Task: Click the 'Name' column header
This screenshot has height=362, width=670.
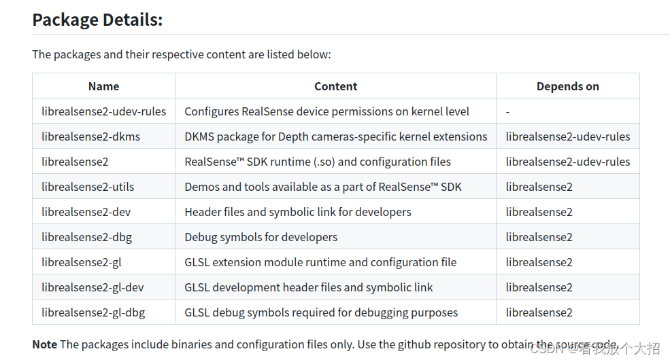Action: [x=104, y=86]
